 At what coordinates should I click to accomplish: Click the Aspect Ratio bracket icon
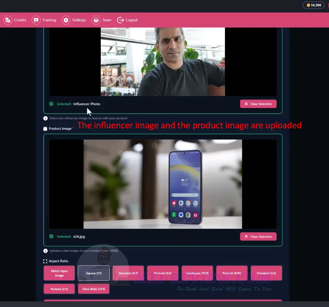point(45,261)
